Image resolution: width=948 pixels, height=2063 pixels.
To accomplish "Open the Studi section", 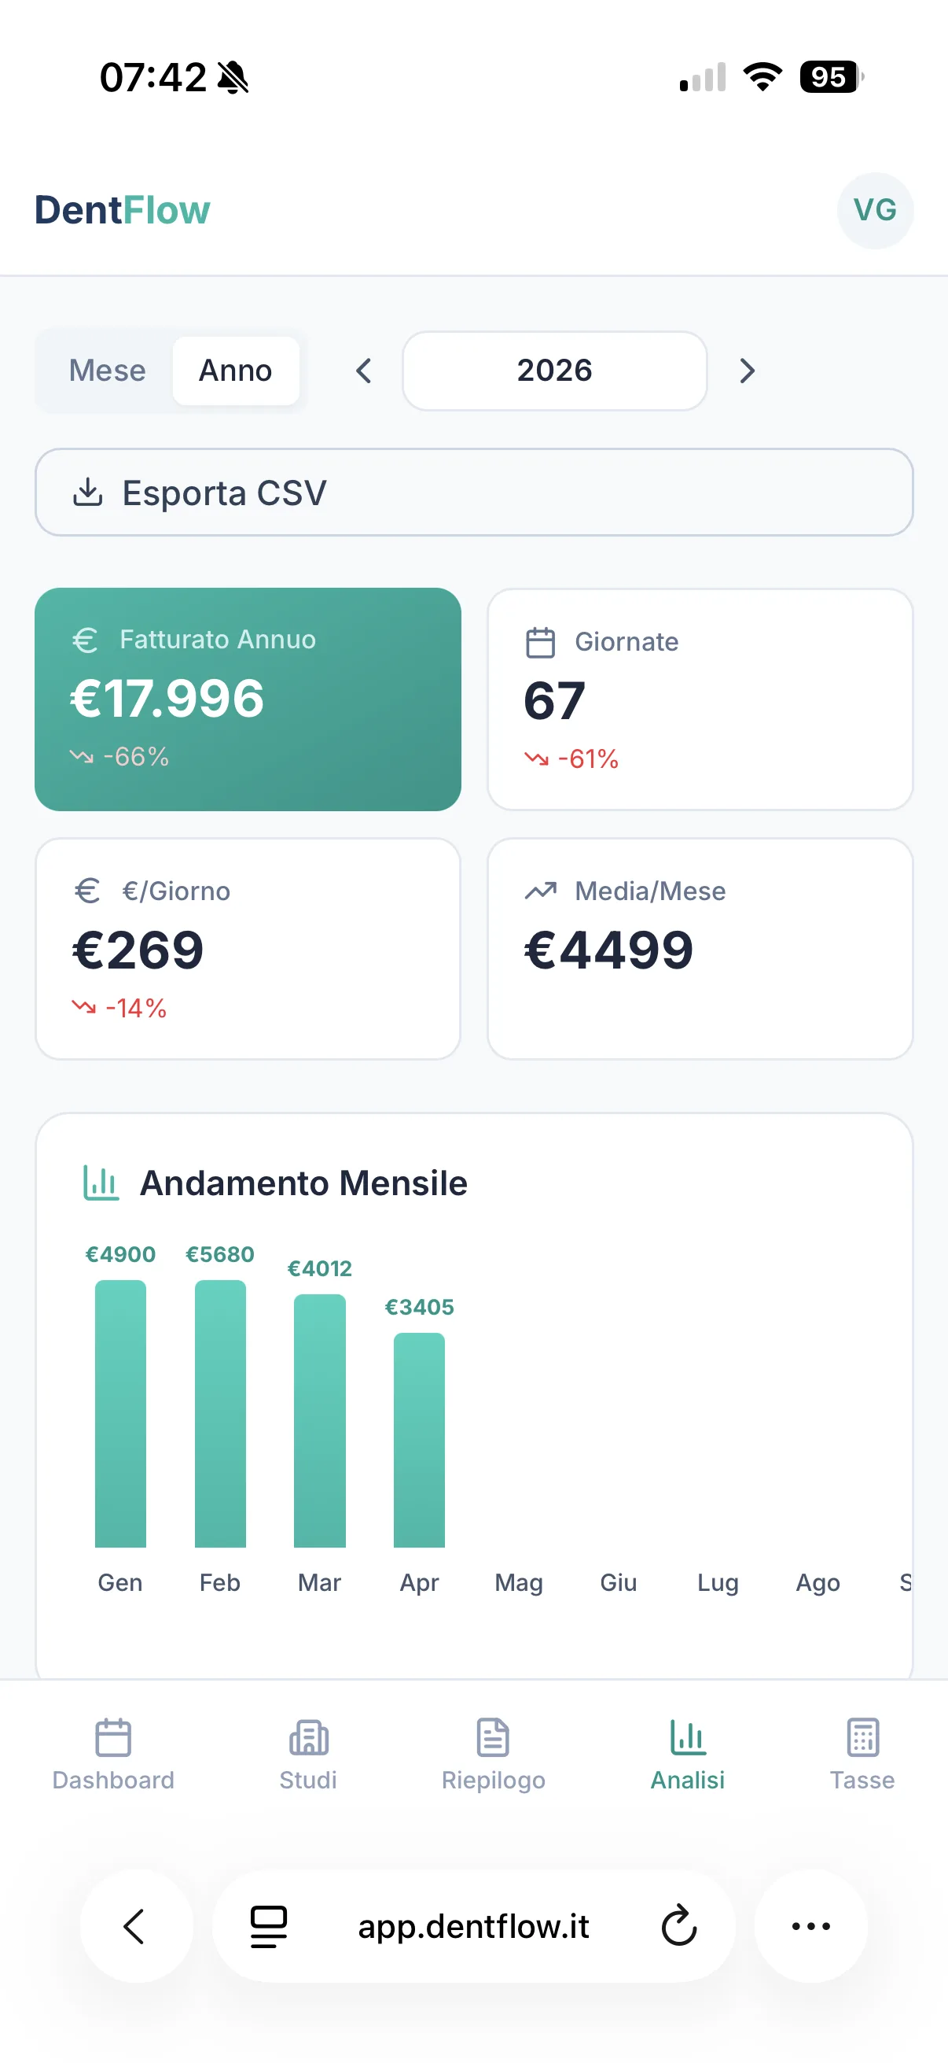I will coord(308,1755).
